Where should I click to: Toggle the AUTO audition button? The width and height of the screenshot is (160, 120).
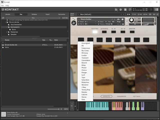pos(66,109)
